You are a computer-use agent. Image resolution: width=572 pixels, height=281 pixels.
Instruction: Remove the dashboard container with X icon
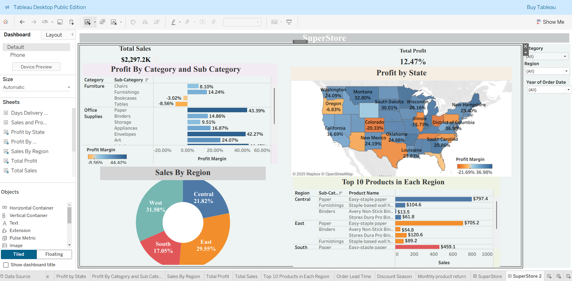pos(526,46)
